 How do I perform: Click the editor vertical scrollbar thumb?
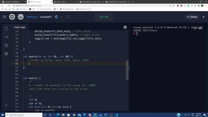coord(127,70)
